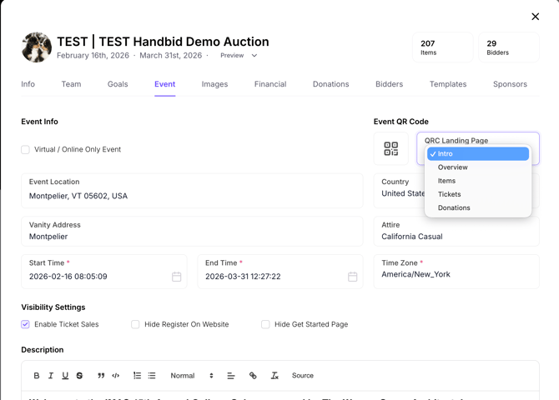Image resolution: width=559 pixels, height=400 pixels.
Task: Click the Source button in editor toolbar
Action: pos(303,376)
